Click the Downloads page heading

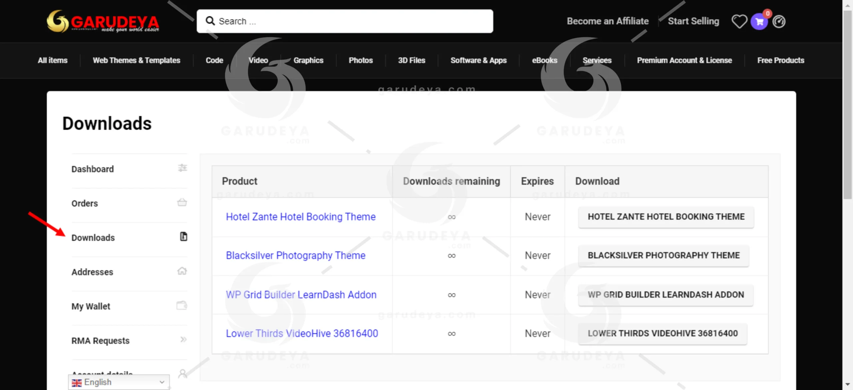click(x=107, y=124)
